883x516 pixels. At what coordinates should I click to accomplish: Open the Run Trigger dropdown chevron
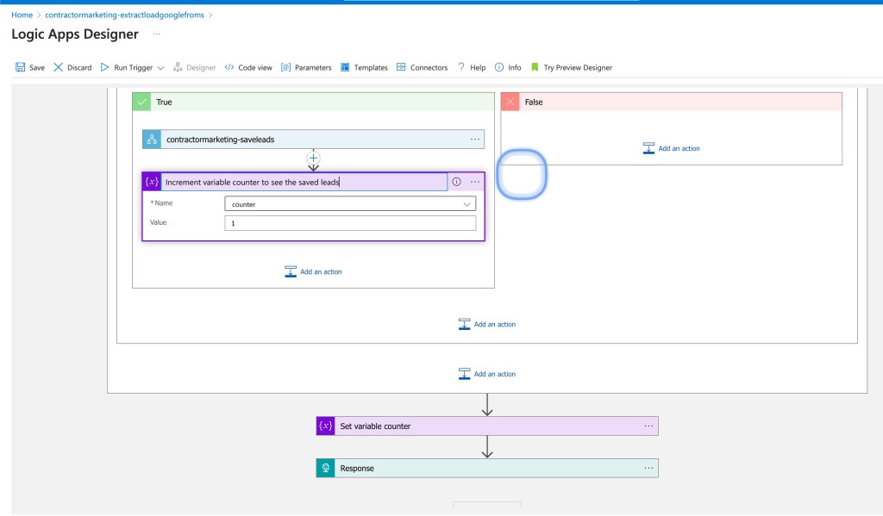coord(160,67)
